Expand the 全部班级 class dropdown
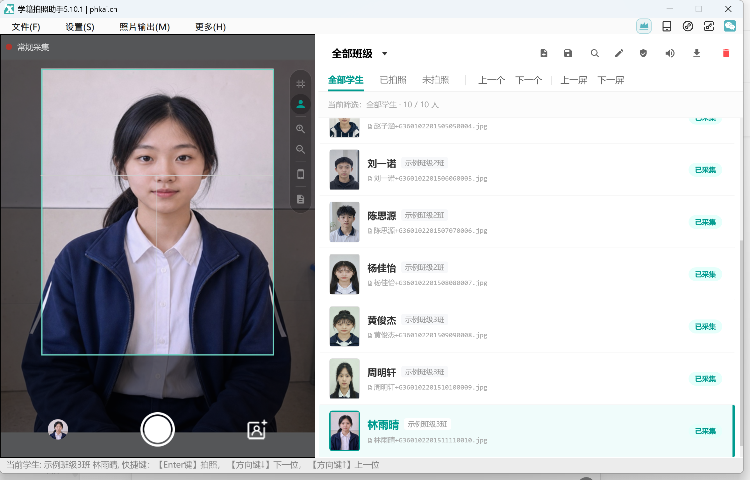 (x=359, y=54)
